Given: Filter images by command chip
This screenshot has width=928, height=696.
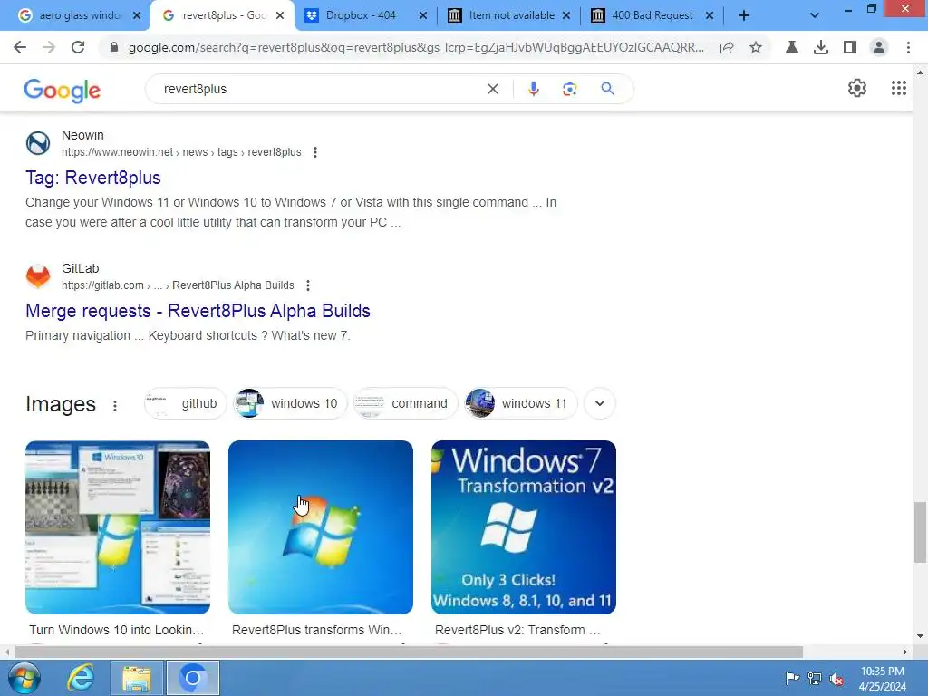Looking at the screenshot, I should pos(405,403).
